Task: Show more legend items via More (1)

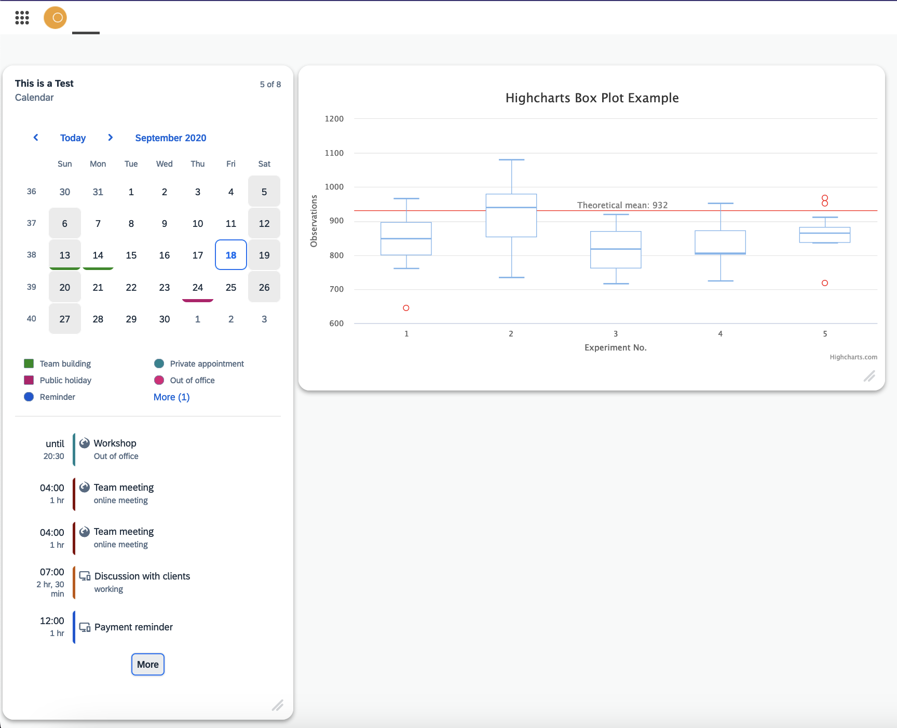Action: coord(172,397)
